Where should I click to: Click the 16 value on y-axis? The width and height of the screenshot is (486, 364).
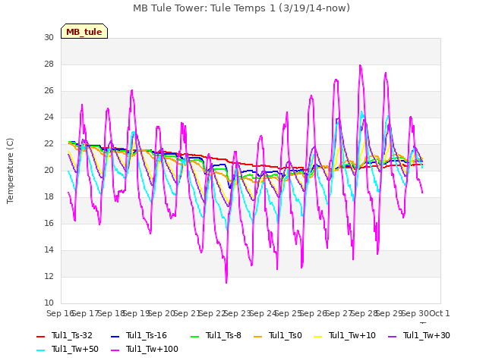click(x=49, y=224)
